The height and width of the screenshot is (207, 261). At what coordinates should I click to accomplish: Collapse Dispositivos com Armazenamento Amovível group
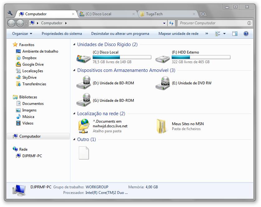[74, 70]
